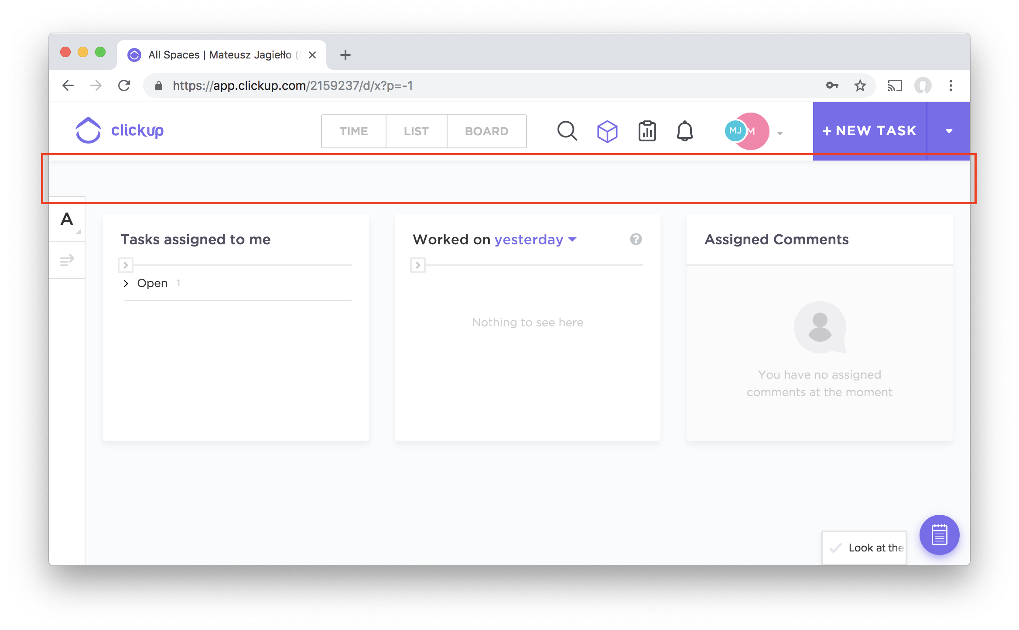Open the Chrome three-dot menu
This screenshot has height=630, width=1019.
click(x=951, y=86)
